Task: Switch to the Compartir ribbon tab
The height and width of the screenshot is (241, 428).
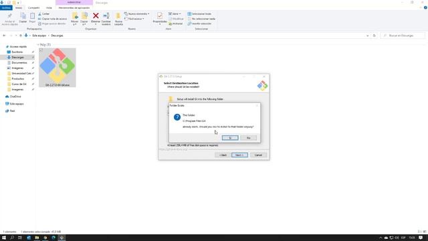Action: 34,8
